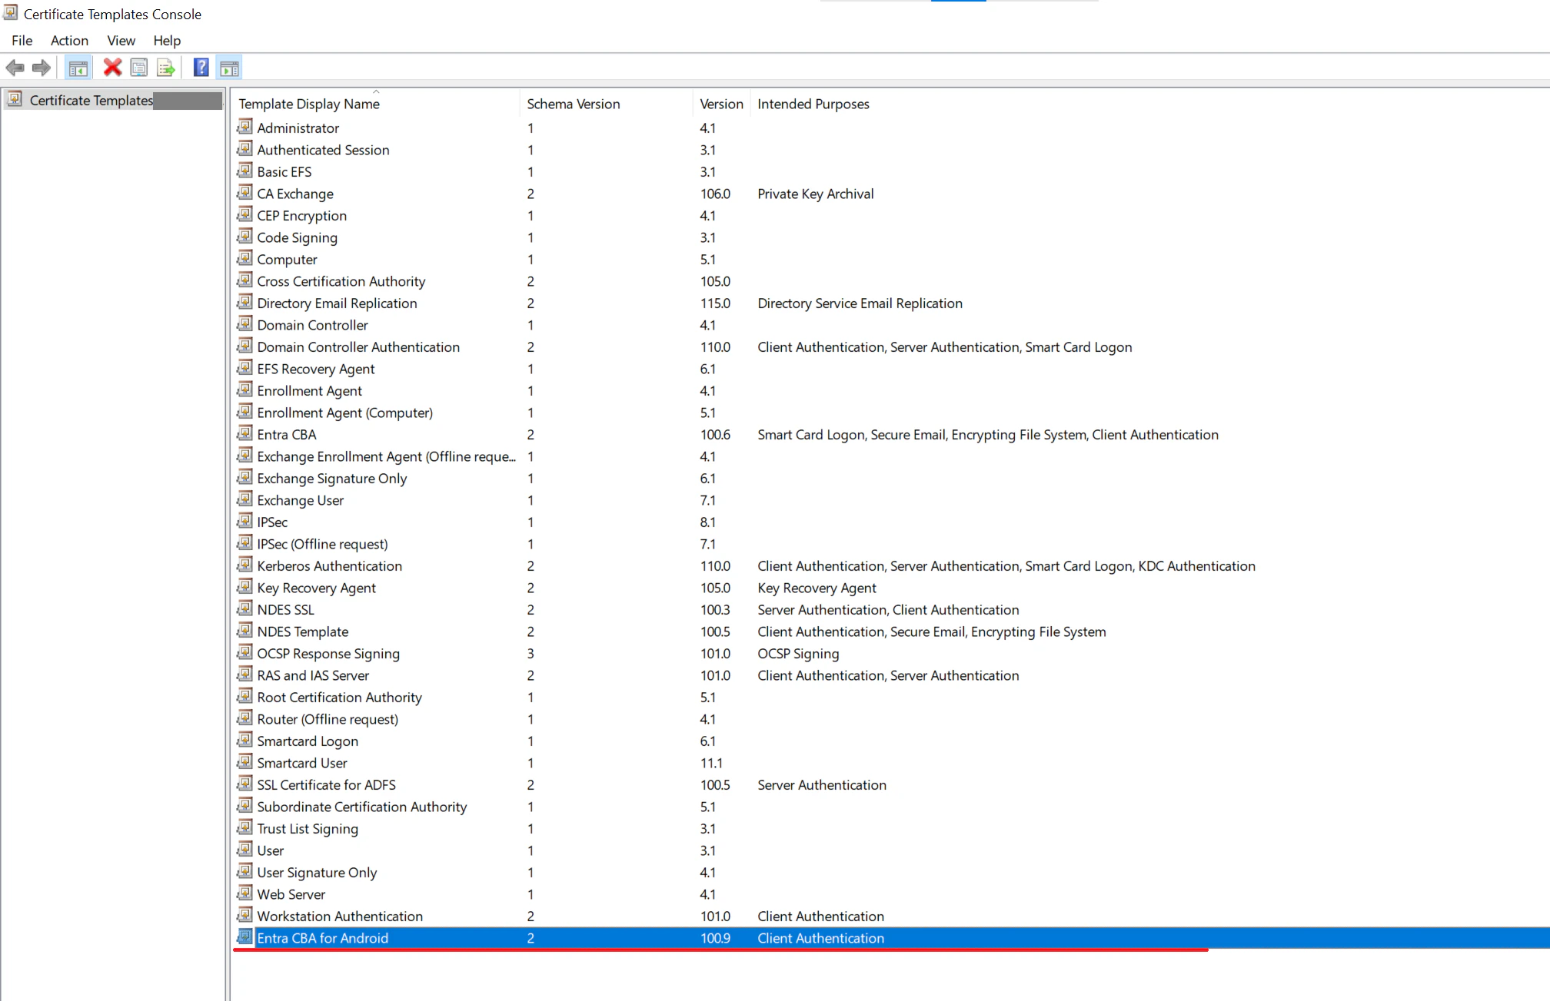
Task: Open the Help menu
Action: click(x=167, y=41)
